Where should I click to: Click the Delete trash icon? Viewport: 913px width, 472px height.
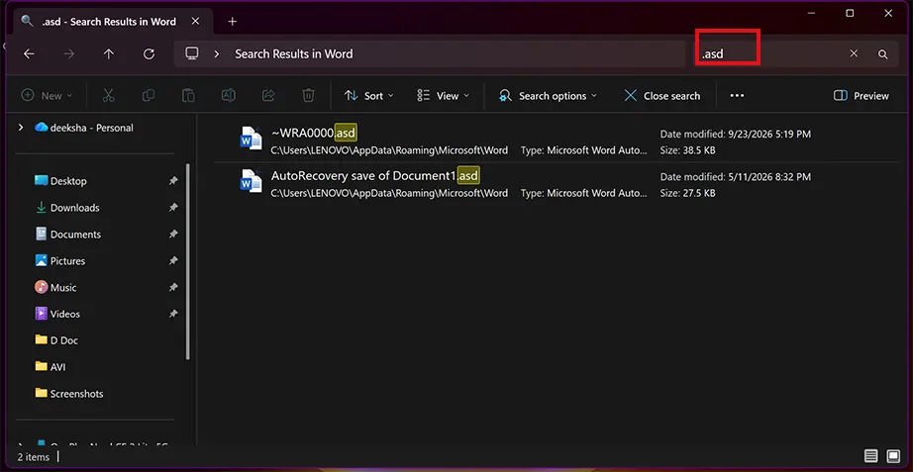point(308,95)
